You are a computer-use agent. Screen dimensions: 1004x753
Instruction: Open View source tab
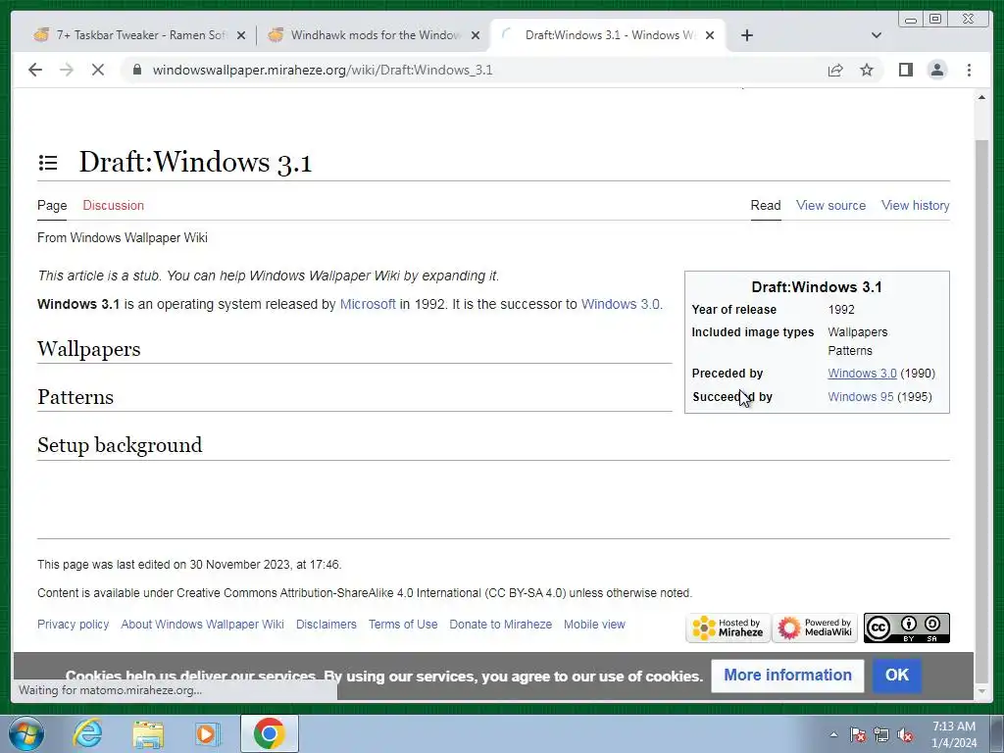[830, 206]
